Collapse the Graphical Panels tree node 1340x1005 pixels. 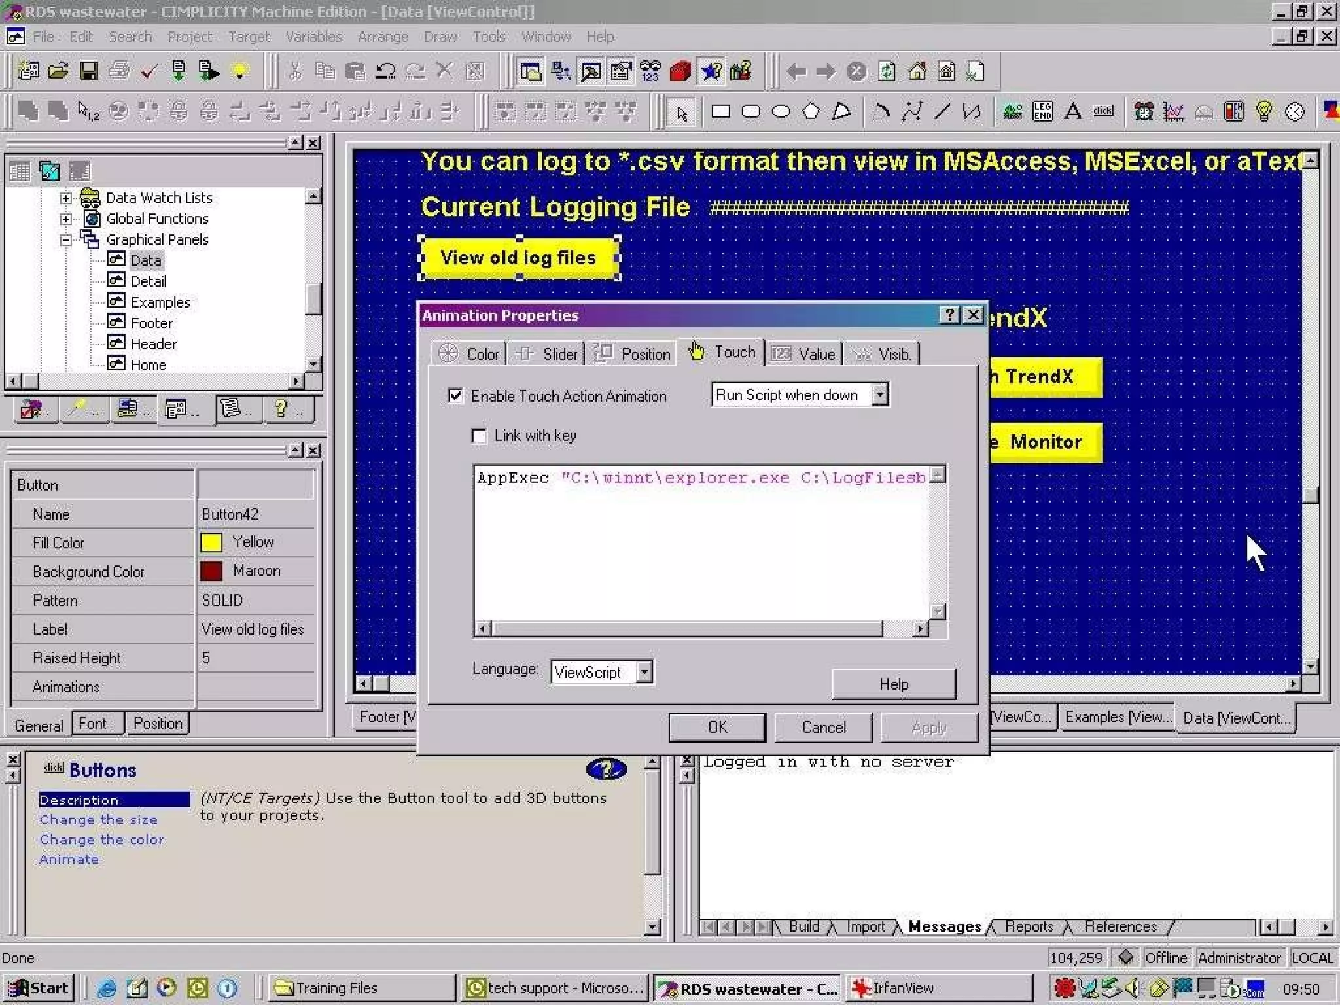point(66,240)
